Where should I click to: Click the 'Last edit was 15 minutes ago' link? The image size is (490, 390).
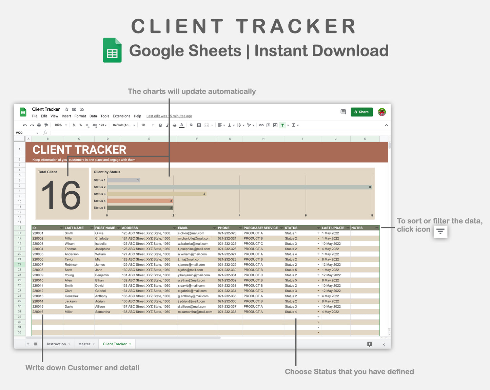pos(169,116)
